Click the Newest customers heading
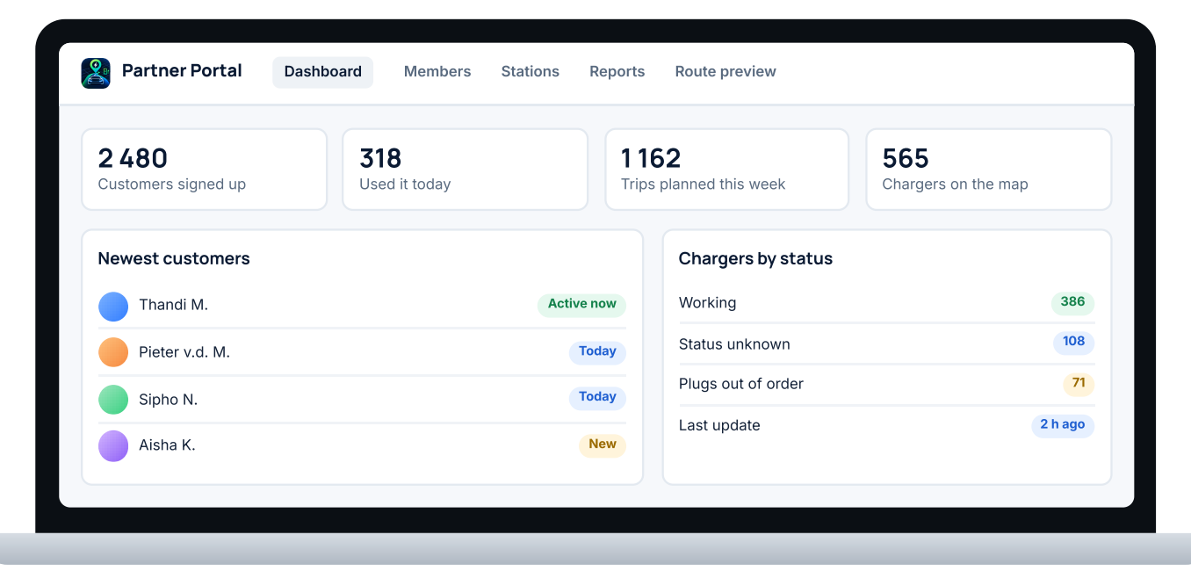Image resolution: width=1191 pixels, height=571 pixels. [x=174, y=258]
